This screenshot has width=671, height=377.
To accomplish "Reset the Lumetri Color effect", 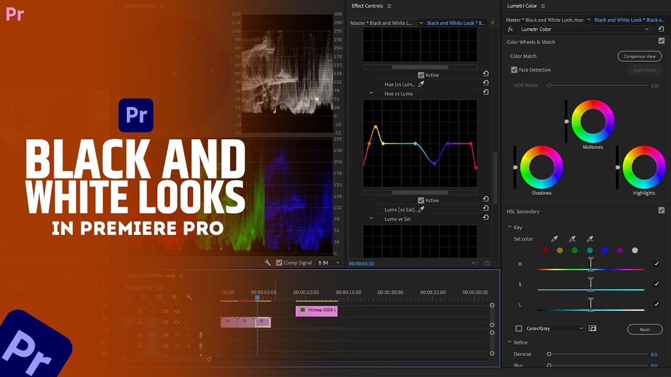I will pyautogui.click(x=661, y=29).
